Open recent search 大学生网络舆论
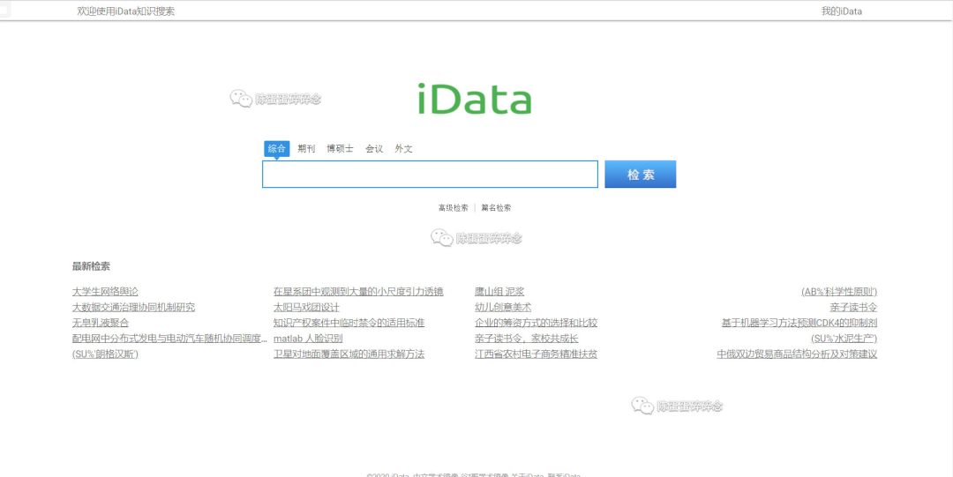Screen dimensions: 953x477 click(105, 292)
